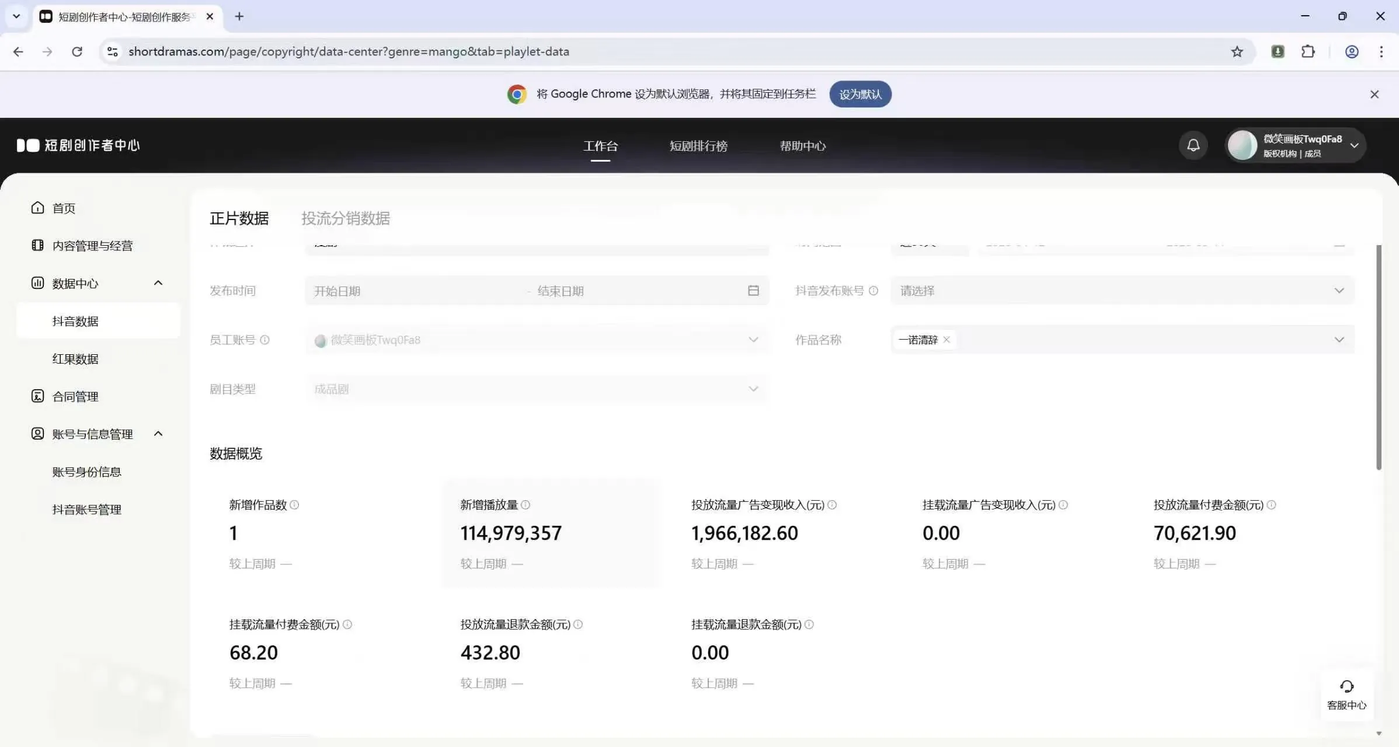Click info icon beside 员工账号
Viewport: 1399px width, 747px height.
265,340
